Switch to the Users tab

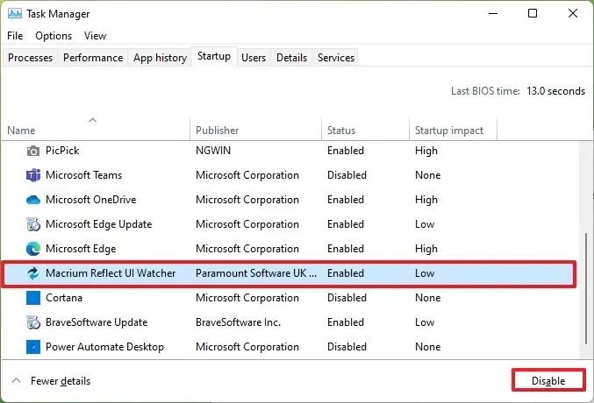coord(254,58)
